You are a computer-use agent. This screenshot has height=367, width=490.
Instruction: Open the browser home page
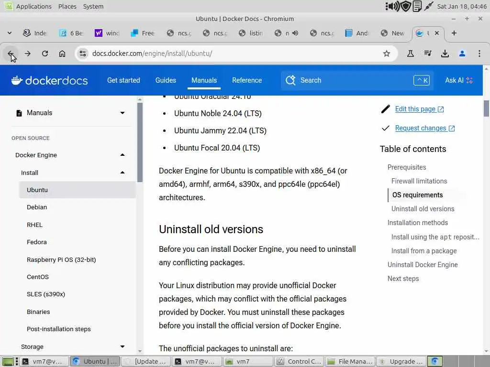coord(62,54)
